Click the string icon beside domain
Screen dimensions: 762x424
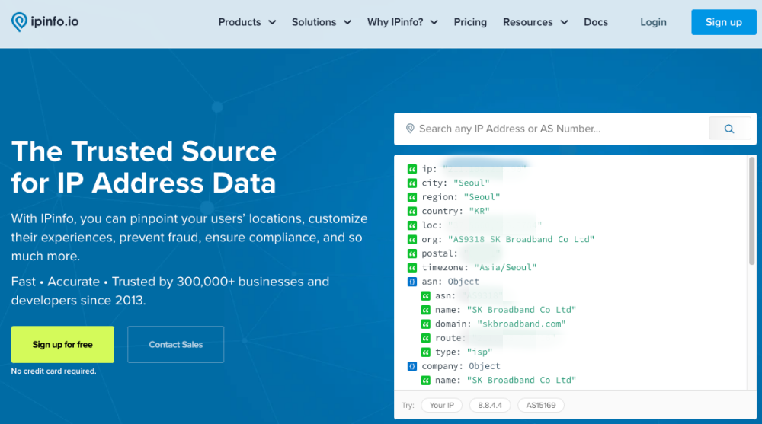click(x=426, y=324)
